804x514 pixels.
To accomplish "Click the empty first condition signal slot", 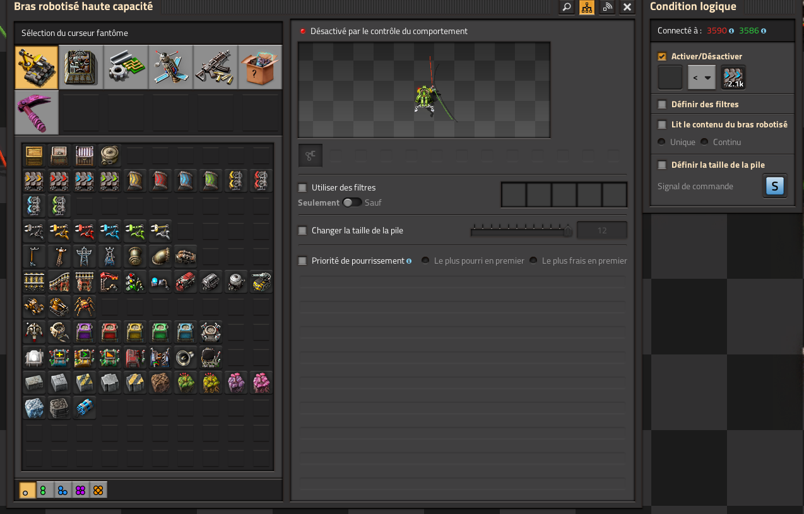I will tap(670, 77).
